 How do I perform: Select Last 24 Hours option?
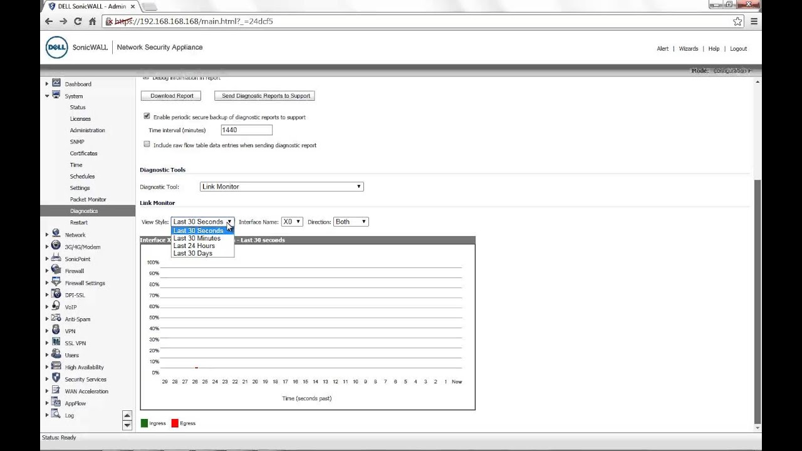[202, 246]
